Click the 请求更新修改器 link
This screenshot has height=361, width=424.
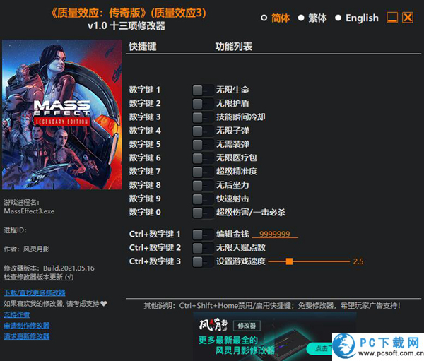pyautogui.click(x=27, y=336)
